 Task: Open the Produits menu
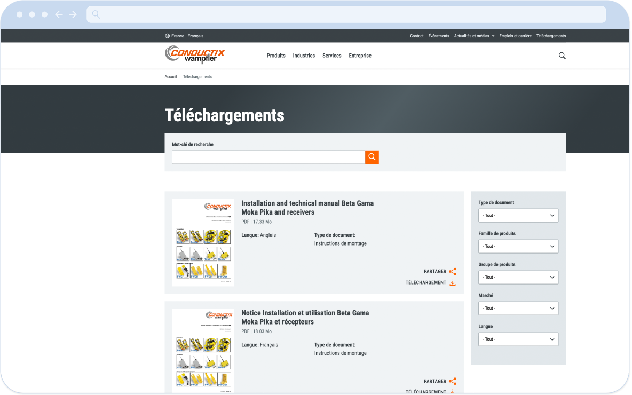pyautogui.click(x=276, y=56)
